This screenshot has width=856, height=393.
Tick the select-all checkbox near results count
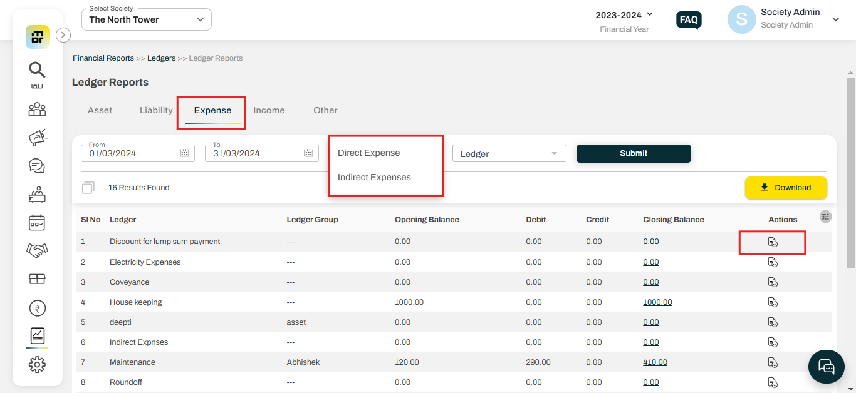[88, 188]
